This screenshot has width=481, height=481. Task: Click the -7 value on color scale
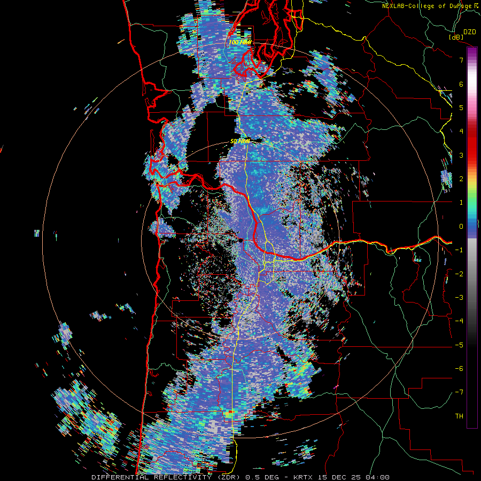point(459,392)
